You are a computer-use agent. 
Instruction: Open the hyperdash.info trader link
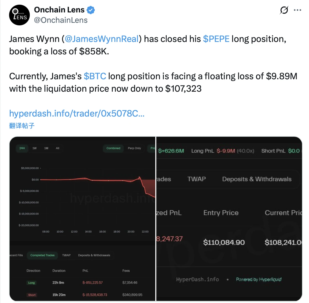pyautogui.click(x=77, y=113)
